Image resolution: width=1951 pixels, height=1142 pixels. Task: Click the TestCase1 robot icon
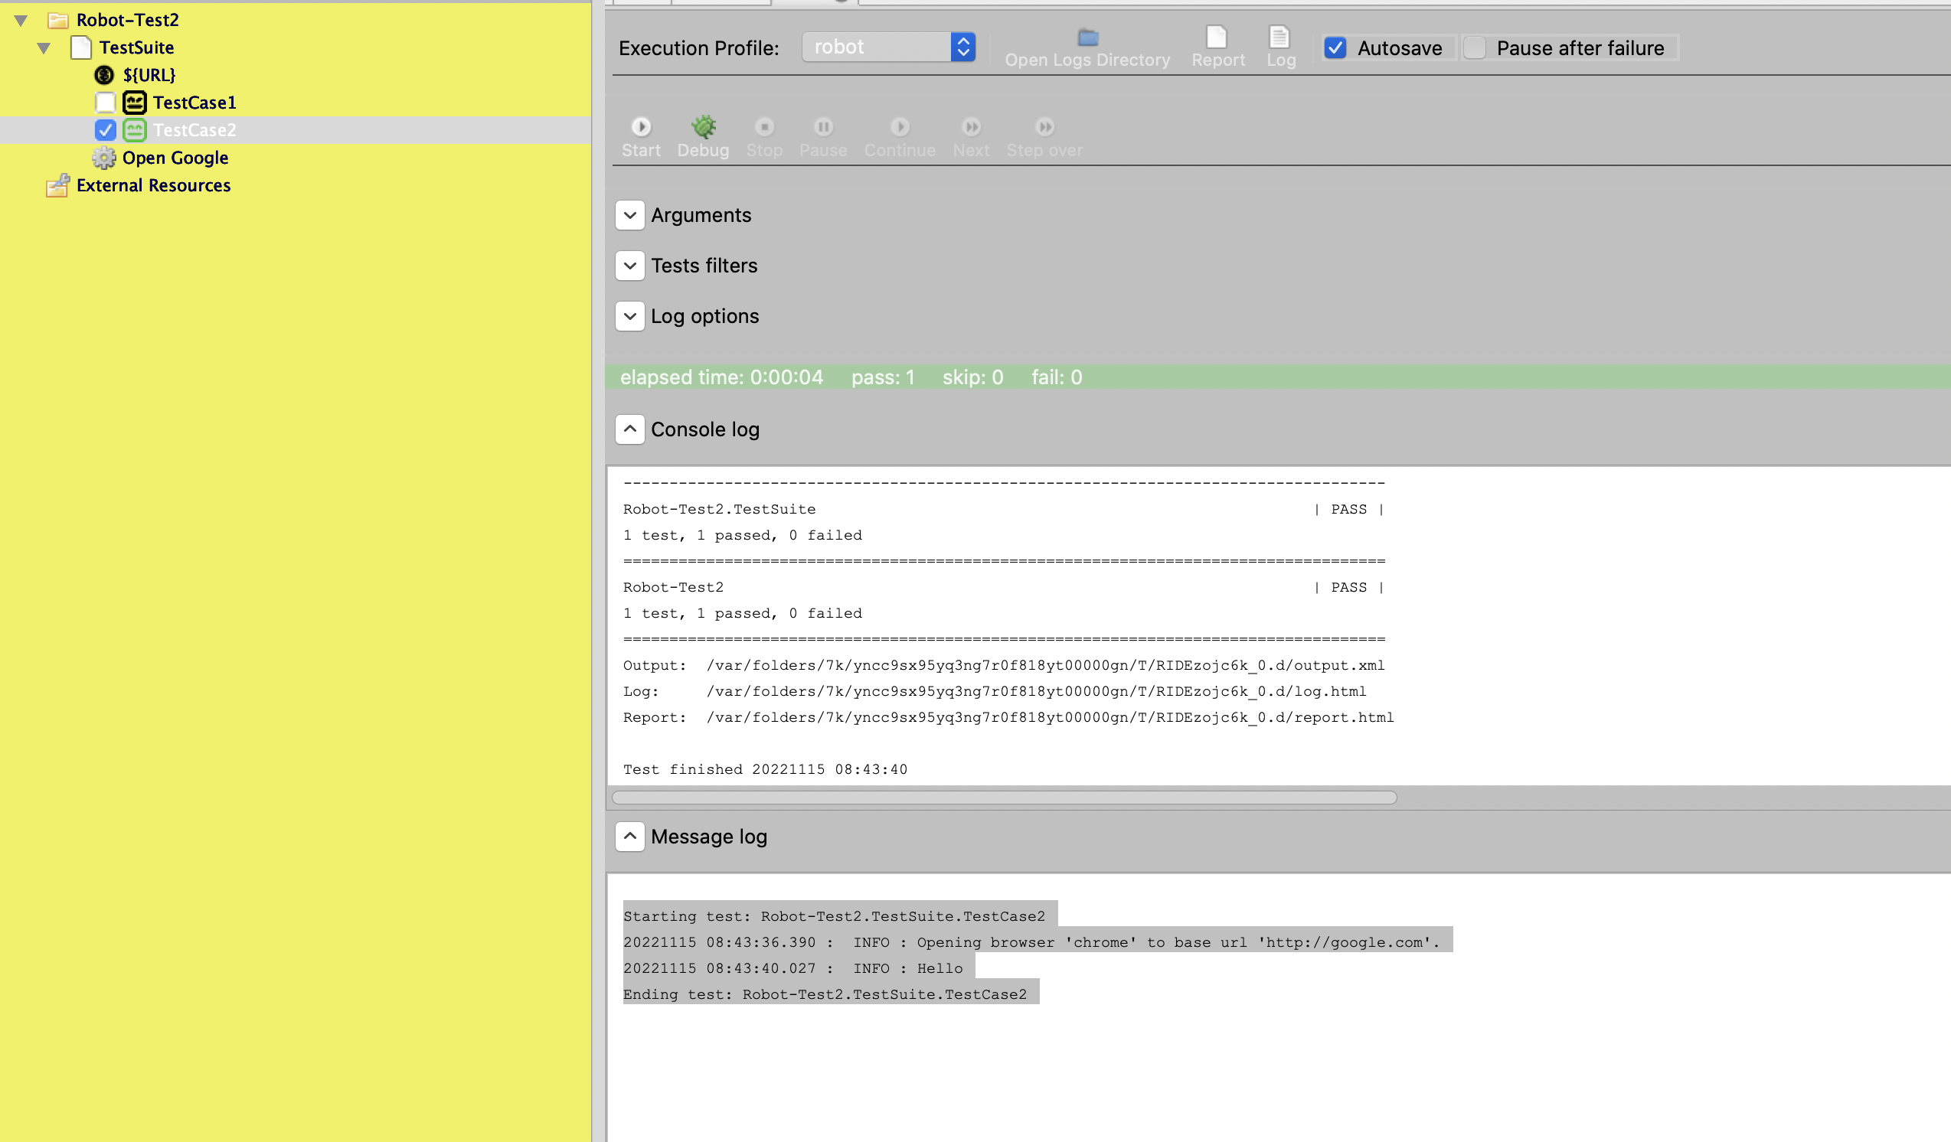[135, 102]
